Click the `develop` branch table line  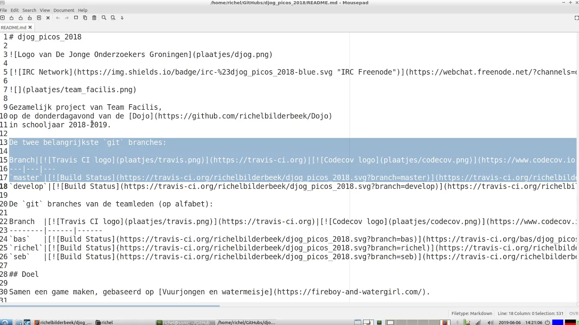tap(293, 186)
